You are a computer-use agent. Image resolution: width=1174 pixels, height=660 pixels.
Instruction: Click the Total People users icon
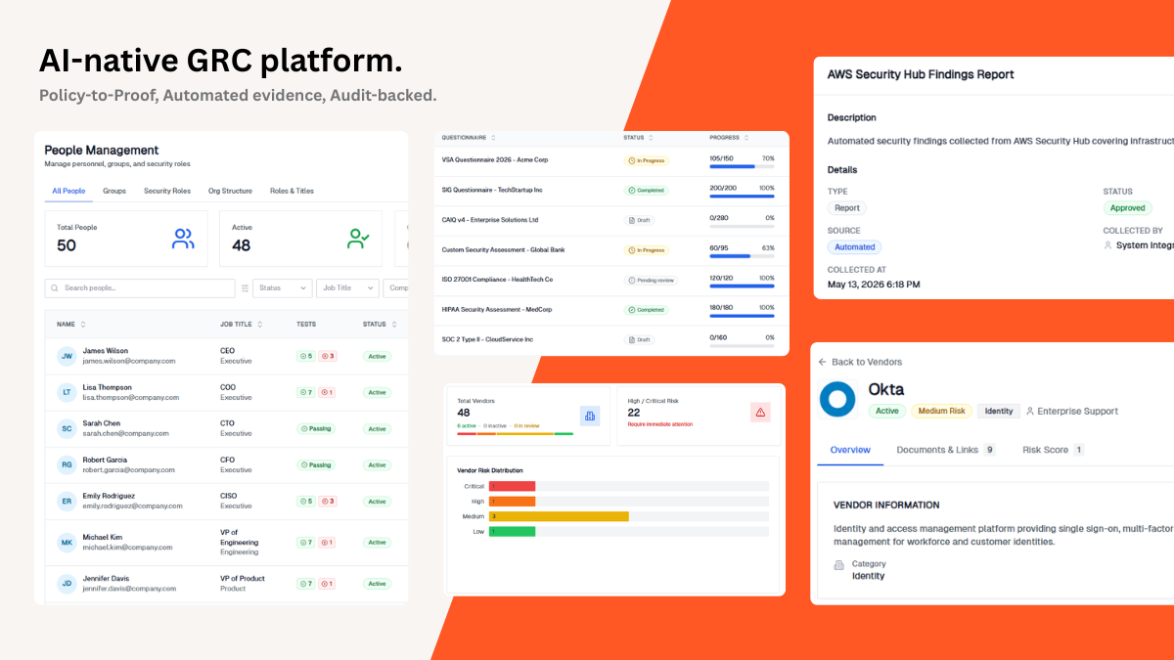(183, 239)
